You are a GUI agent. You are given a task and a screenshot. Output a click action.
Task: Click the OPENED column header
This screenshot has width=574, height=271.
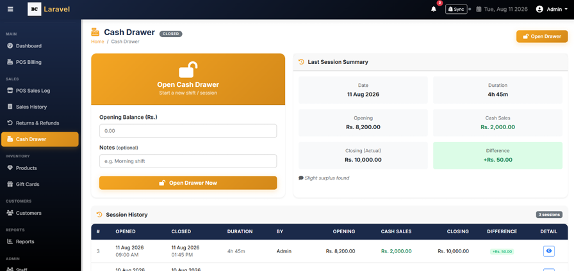(x=126, y=231)
